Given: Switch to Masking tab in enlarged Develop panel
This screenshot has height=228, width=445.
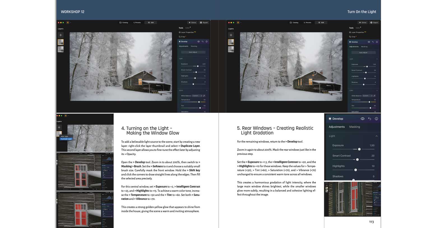Looking at the screenshot, I should click(x=354, y=127).
